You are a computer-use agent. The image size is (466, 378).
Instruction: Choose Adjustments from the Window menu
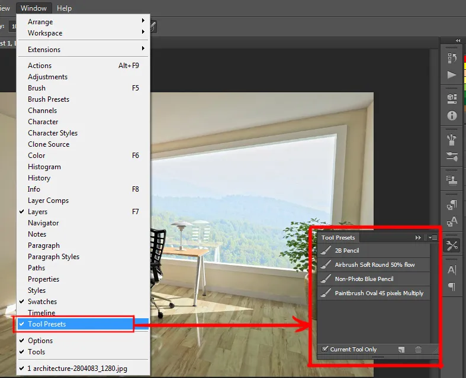(83, 77)
